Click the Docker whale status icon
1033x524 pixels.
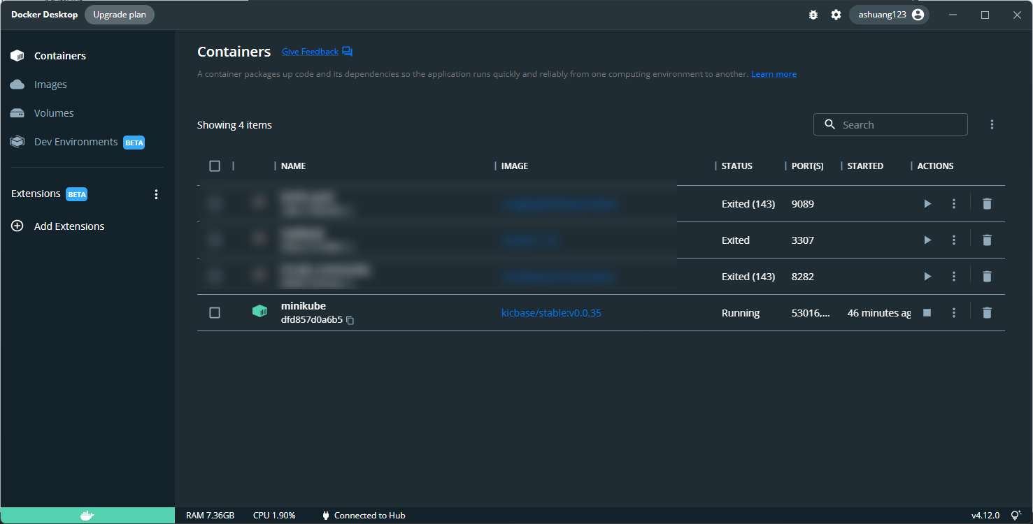[87, 516]
